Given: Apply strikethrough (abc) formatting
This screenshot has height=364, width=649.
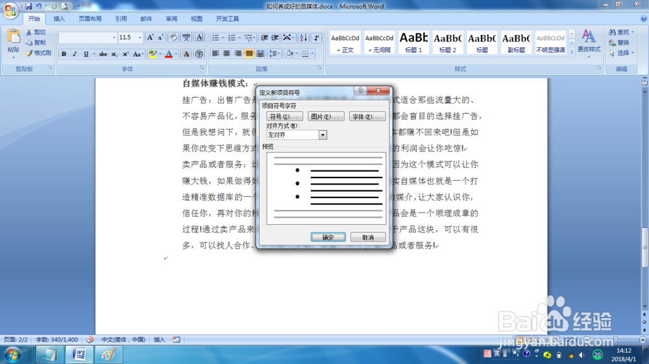Looking at the screenshot, I should click(x=103, y=54).
